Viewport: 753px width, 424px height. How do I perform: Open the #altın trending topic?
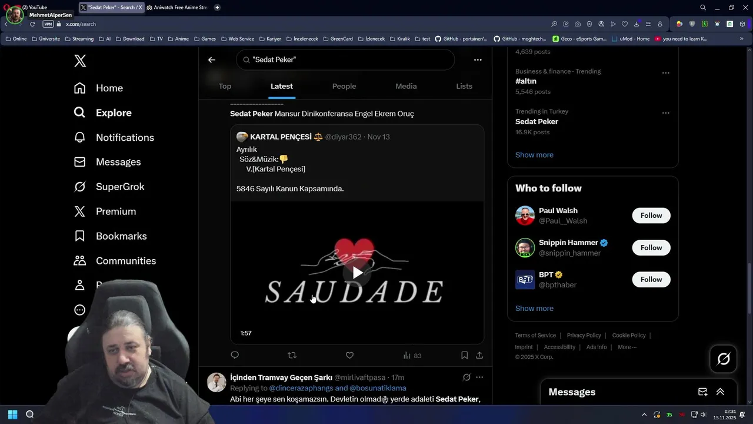click(526, 81)
